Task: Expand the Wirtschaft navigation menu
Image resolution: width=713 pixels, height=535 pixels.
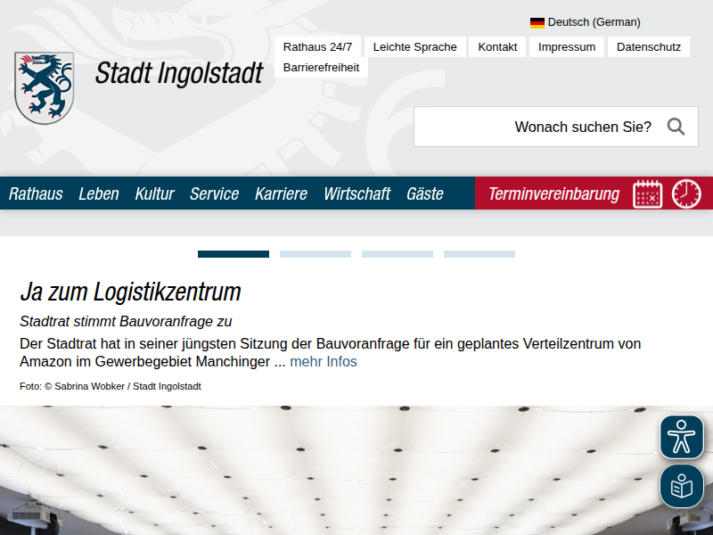Action: (x=356, y=193)
